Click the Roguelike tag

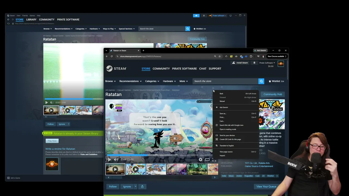pos(248,176)
